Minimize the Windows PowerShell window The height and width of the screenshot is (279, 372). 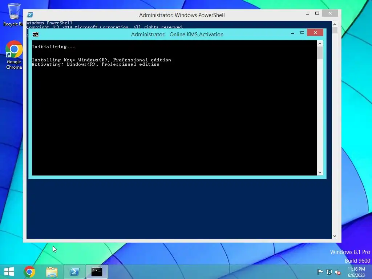coord(307,14)
